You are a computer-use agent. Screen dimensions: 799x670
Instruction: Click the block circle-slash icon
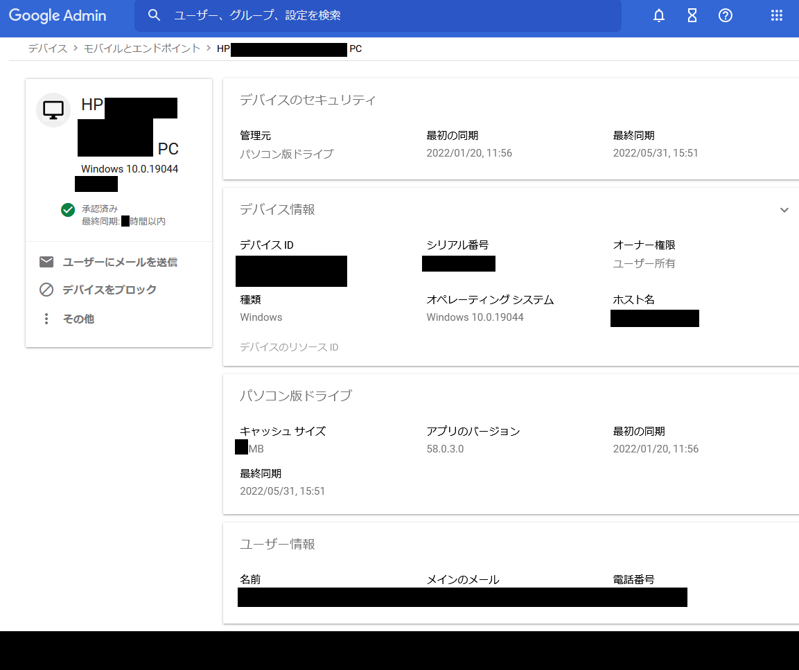click(x=46, y=290)
